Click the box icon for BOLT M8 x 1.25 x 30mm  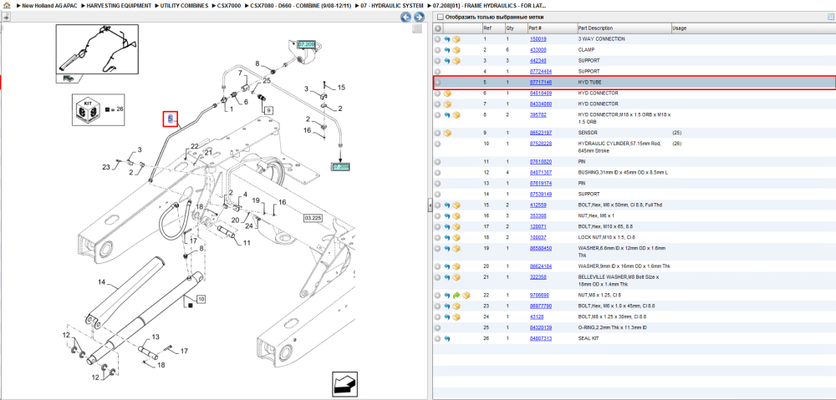click(456, 317)
